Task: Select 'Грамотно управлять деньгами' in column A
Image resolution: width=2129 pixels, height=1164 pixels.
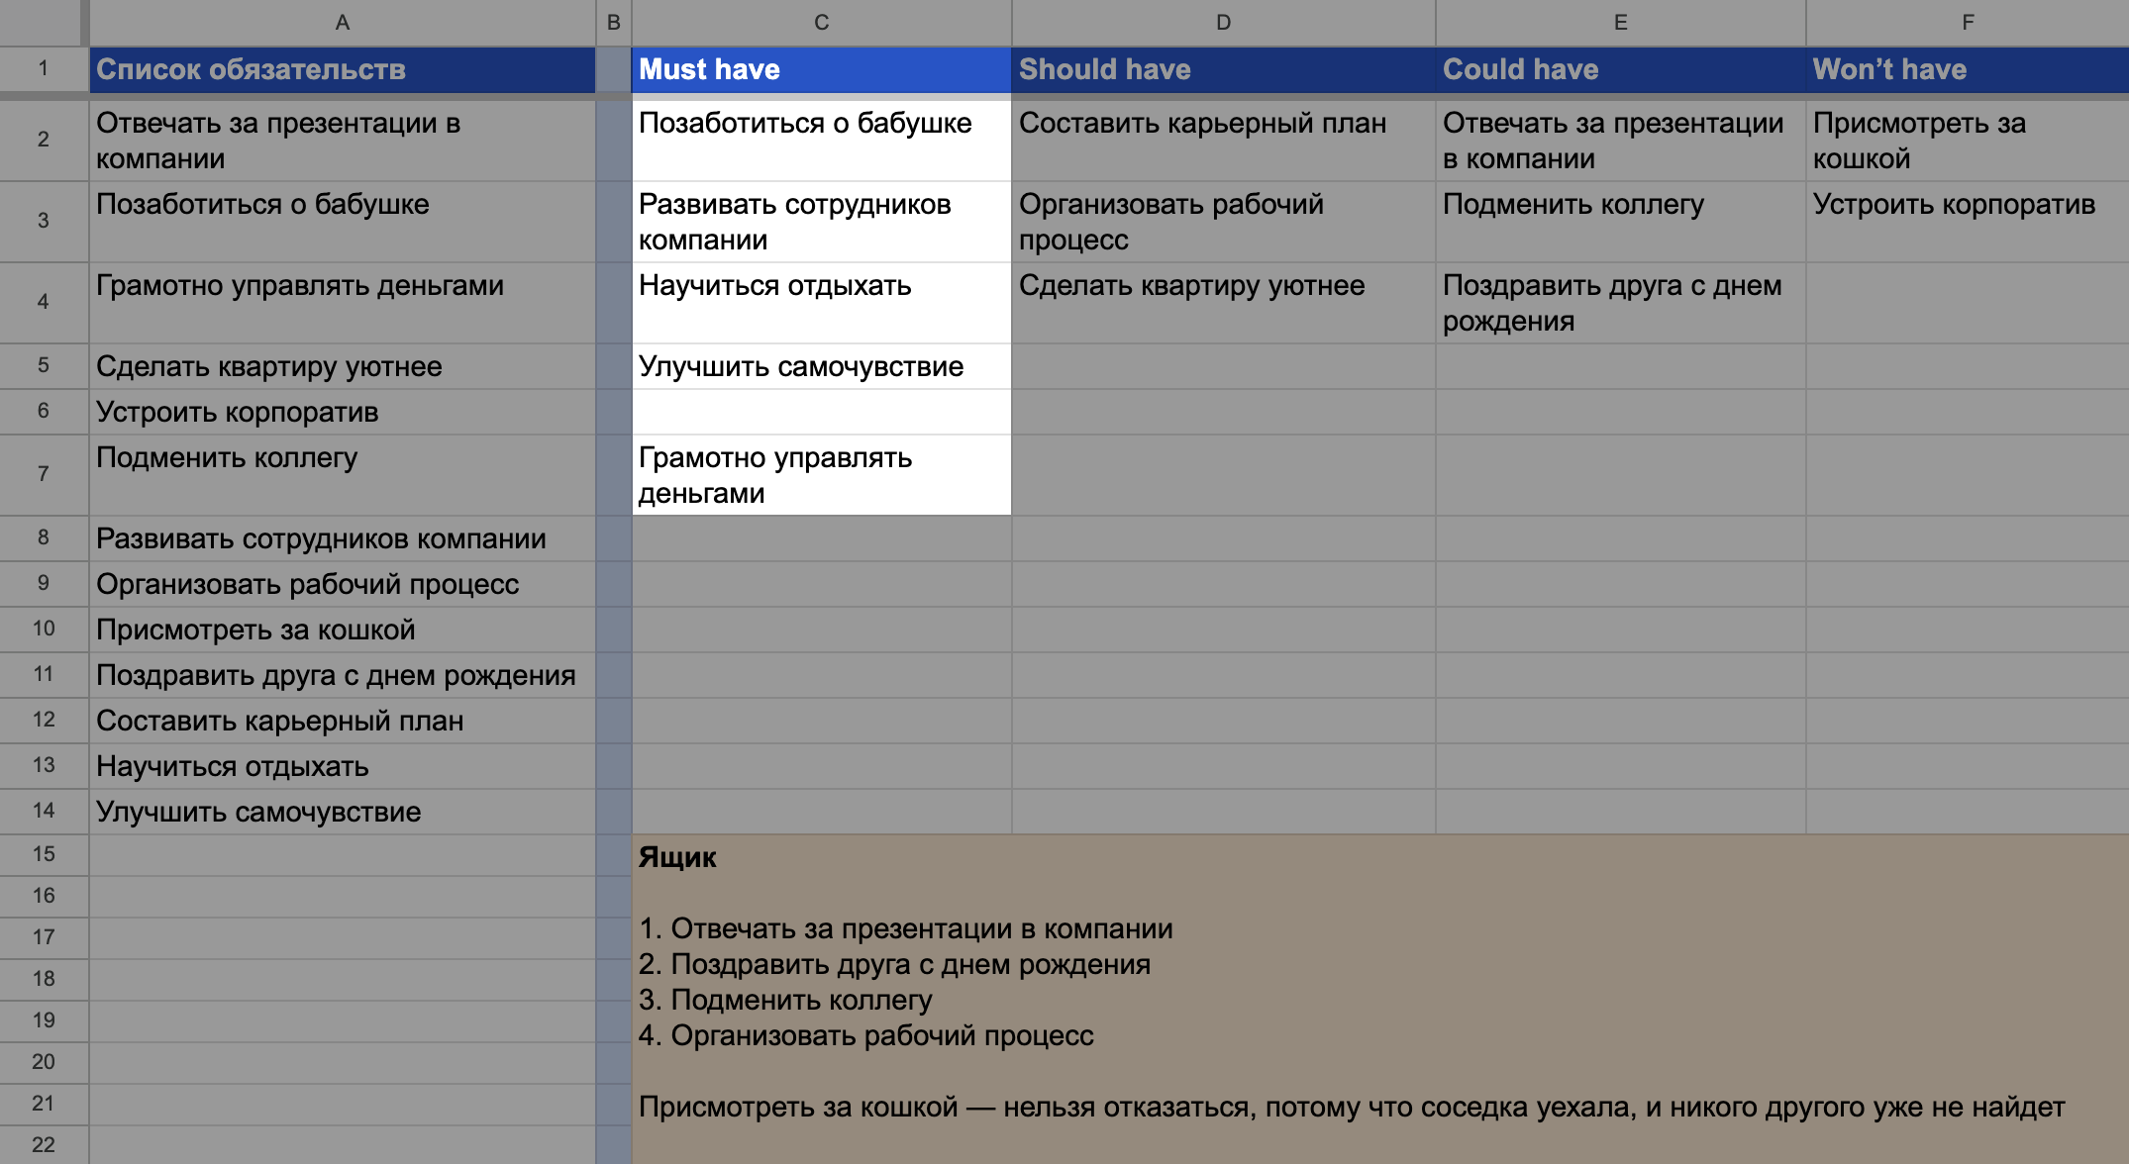Action: pyautogui.click(x=343, y=303)
